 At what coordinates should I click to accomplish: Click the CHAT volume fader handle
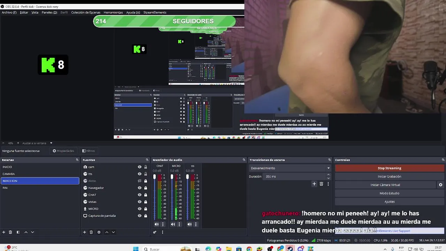(155, 177)
